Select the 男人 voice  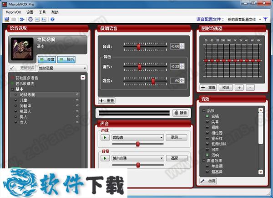(x=24, y=117)
